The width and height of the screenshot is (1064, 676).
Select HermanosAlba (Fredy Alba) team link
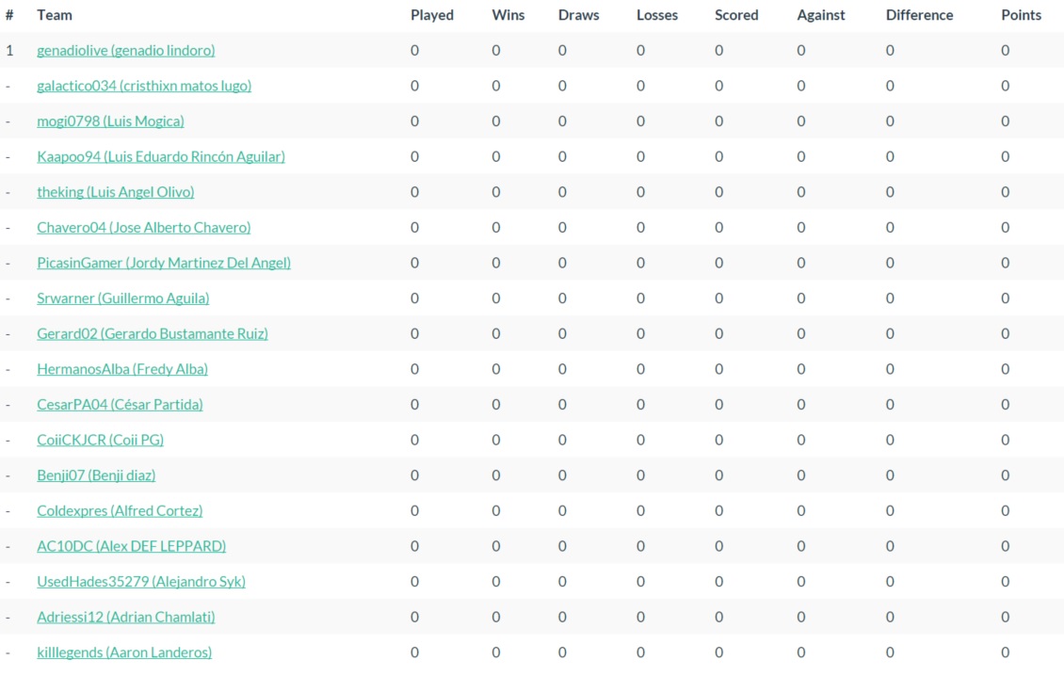[x=122, y=369]
